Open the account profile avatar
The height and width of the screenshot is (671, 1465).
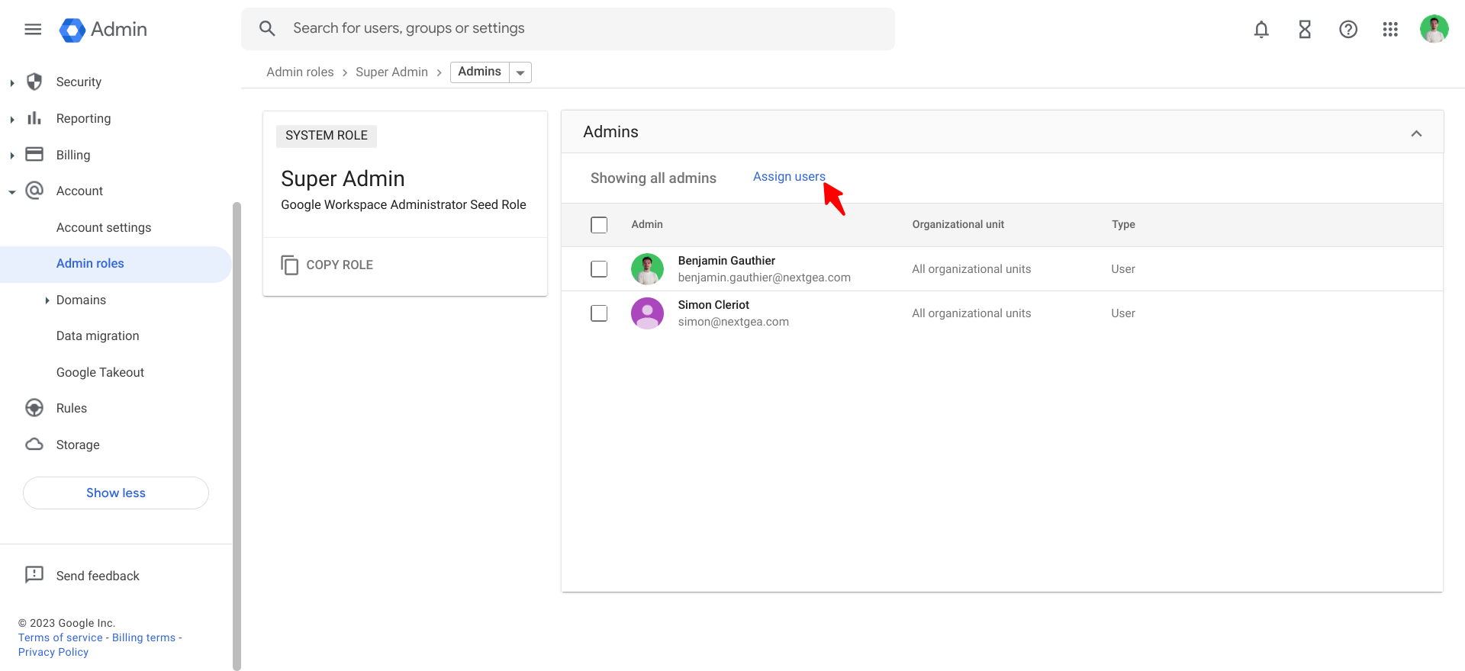[x=1434, y=29]
